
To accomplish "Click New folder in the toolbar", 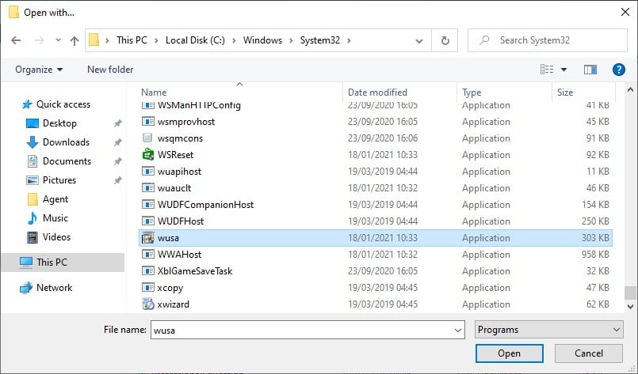I will coord(110,70).
